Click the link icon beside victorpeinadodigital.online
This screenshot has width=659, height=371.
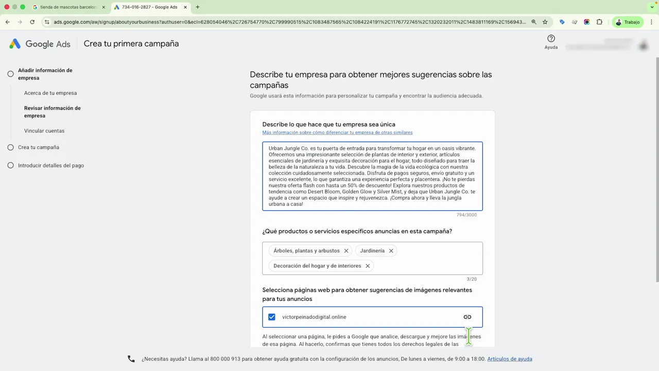click(x=467, y=317)
